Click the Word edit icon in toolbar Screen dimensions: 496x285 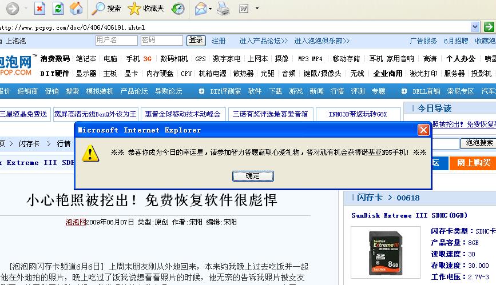(x=244, y=9)
